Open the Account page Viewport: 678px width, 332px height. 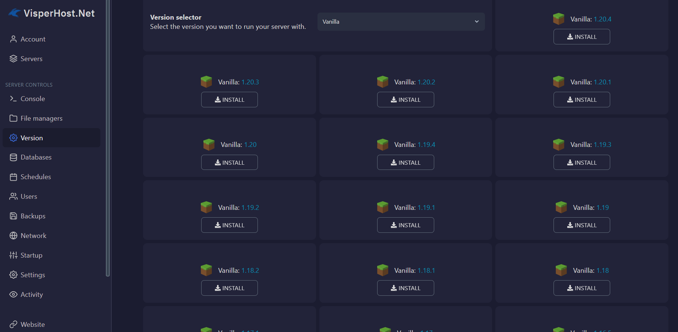(x=51, y=39)
